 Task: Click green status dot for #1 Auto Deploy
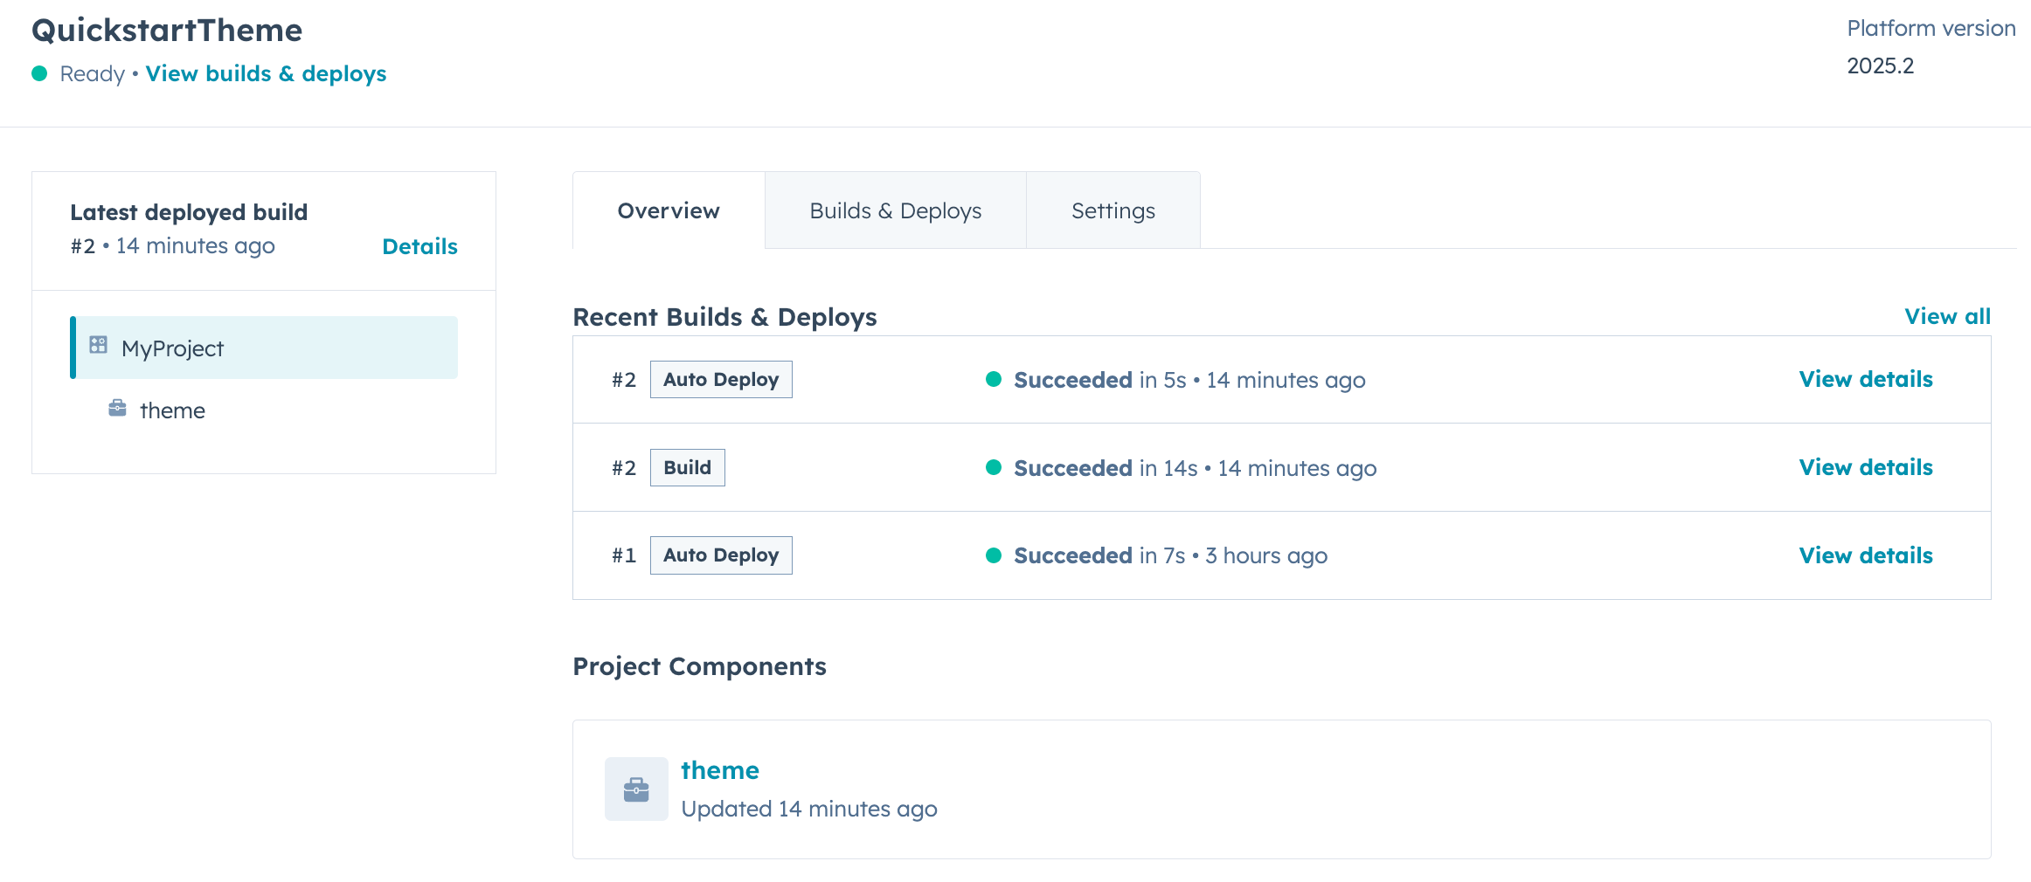[994, 555]
